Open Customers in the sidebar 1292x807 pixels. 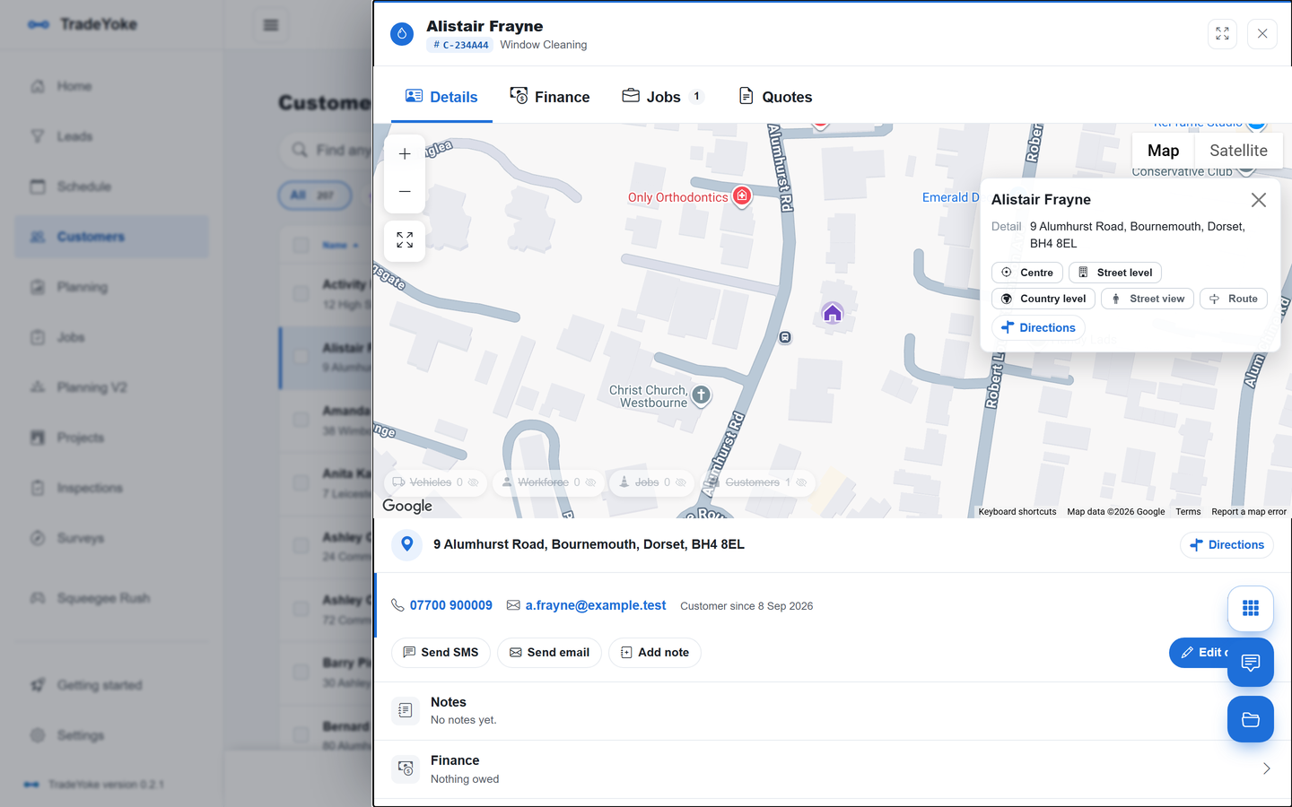[111, 237]
